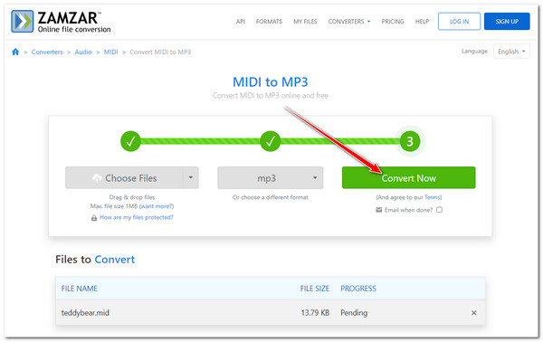Open the Terms link

(433, 197)
